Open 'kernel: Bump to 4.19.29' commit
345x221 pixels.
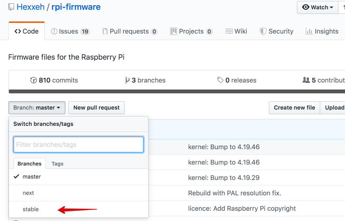[224, 178]
